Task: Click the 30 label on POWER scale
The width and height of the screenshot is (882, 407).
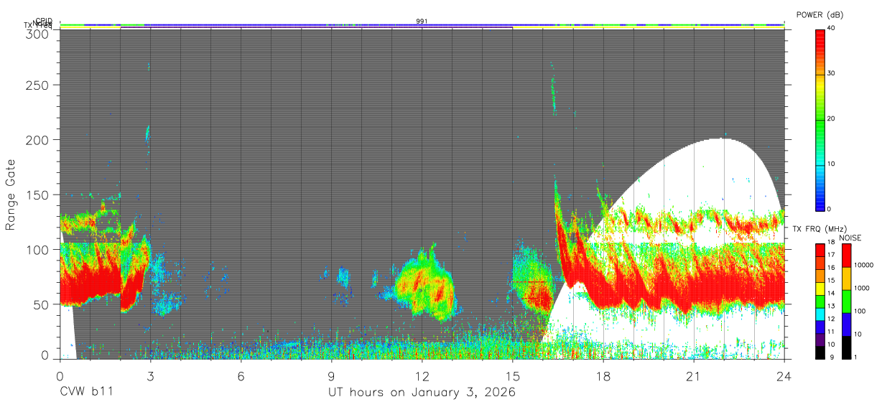Action: point(831,73)
